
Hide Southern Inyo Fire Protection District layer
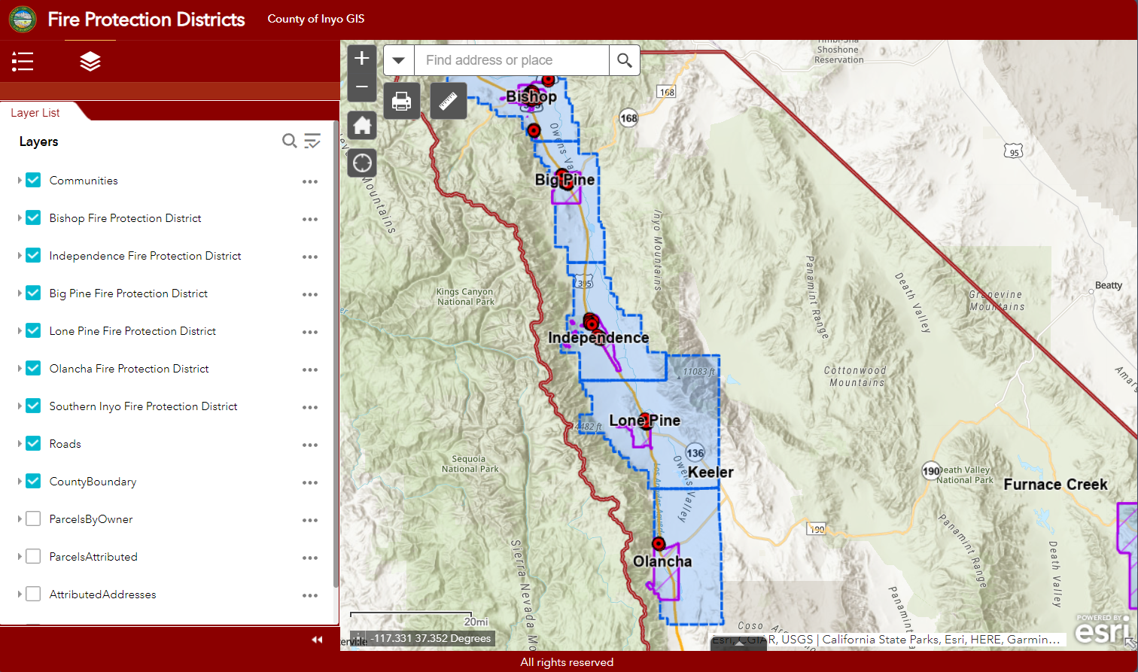pyautogui.click(x=33, y=406)
